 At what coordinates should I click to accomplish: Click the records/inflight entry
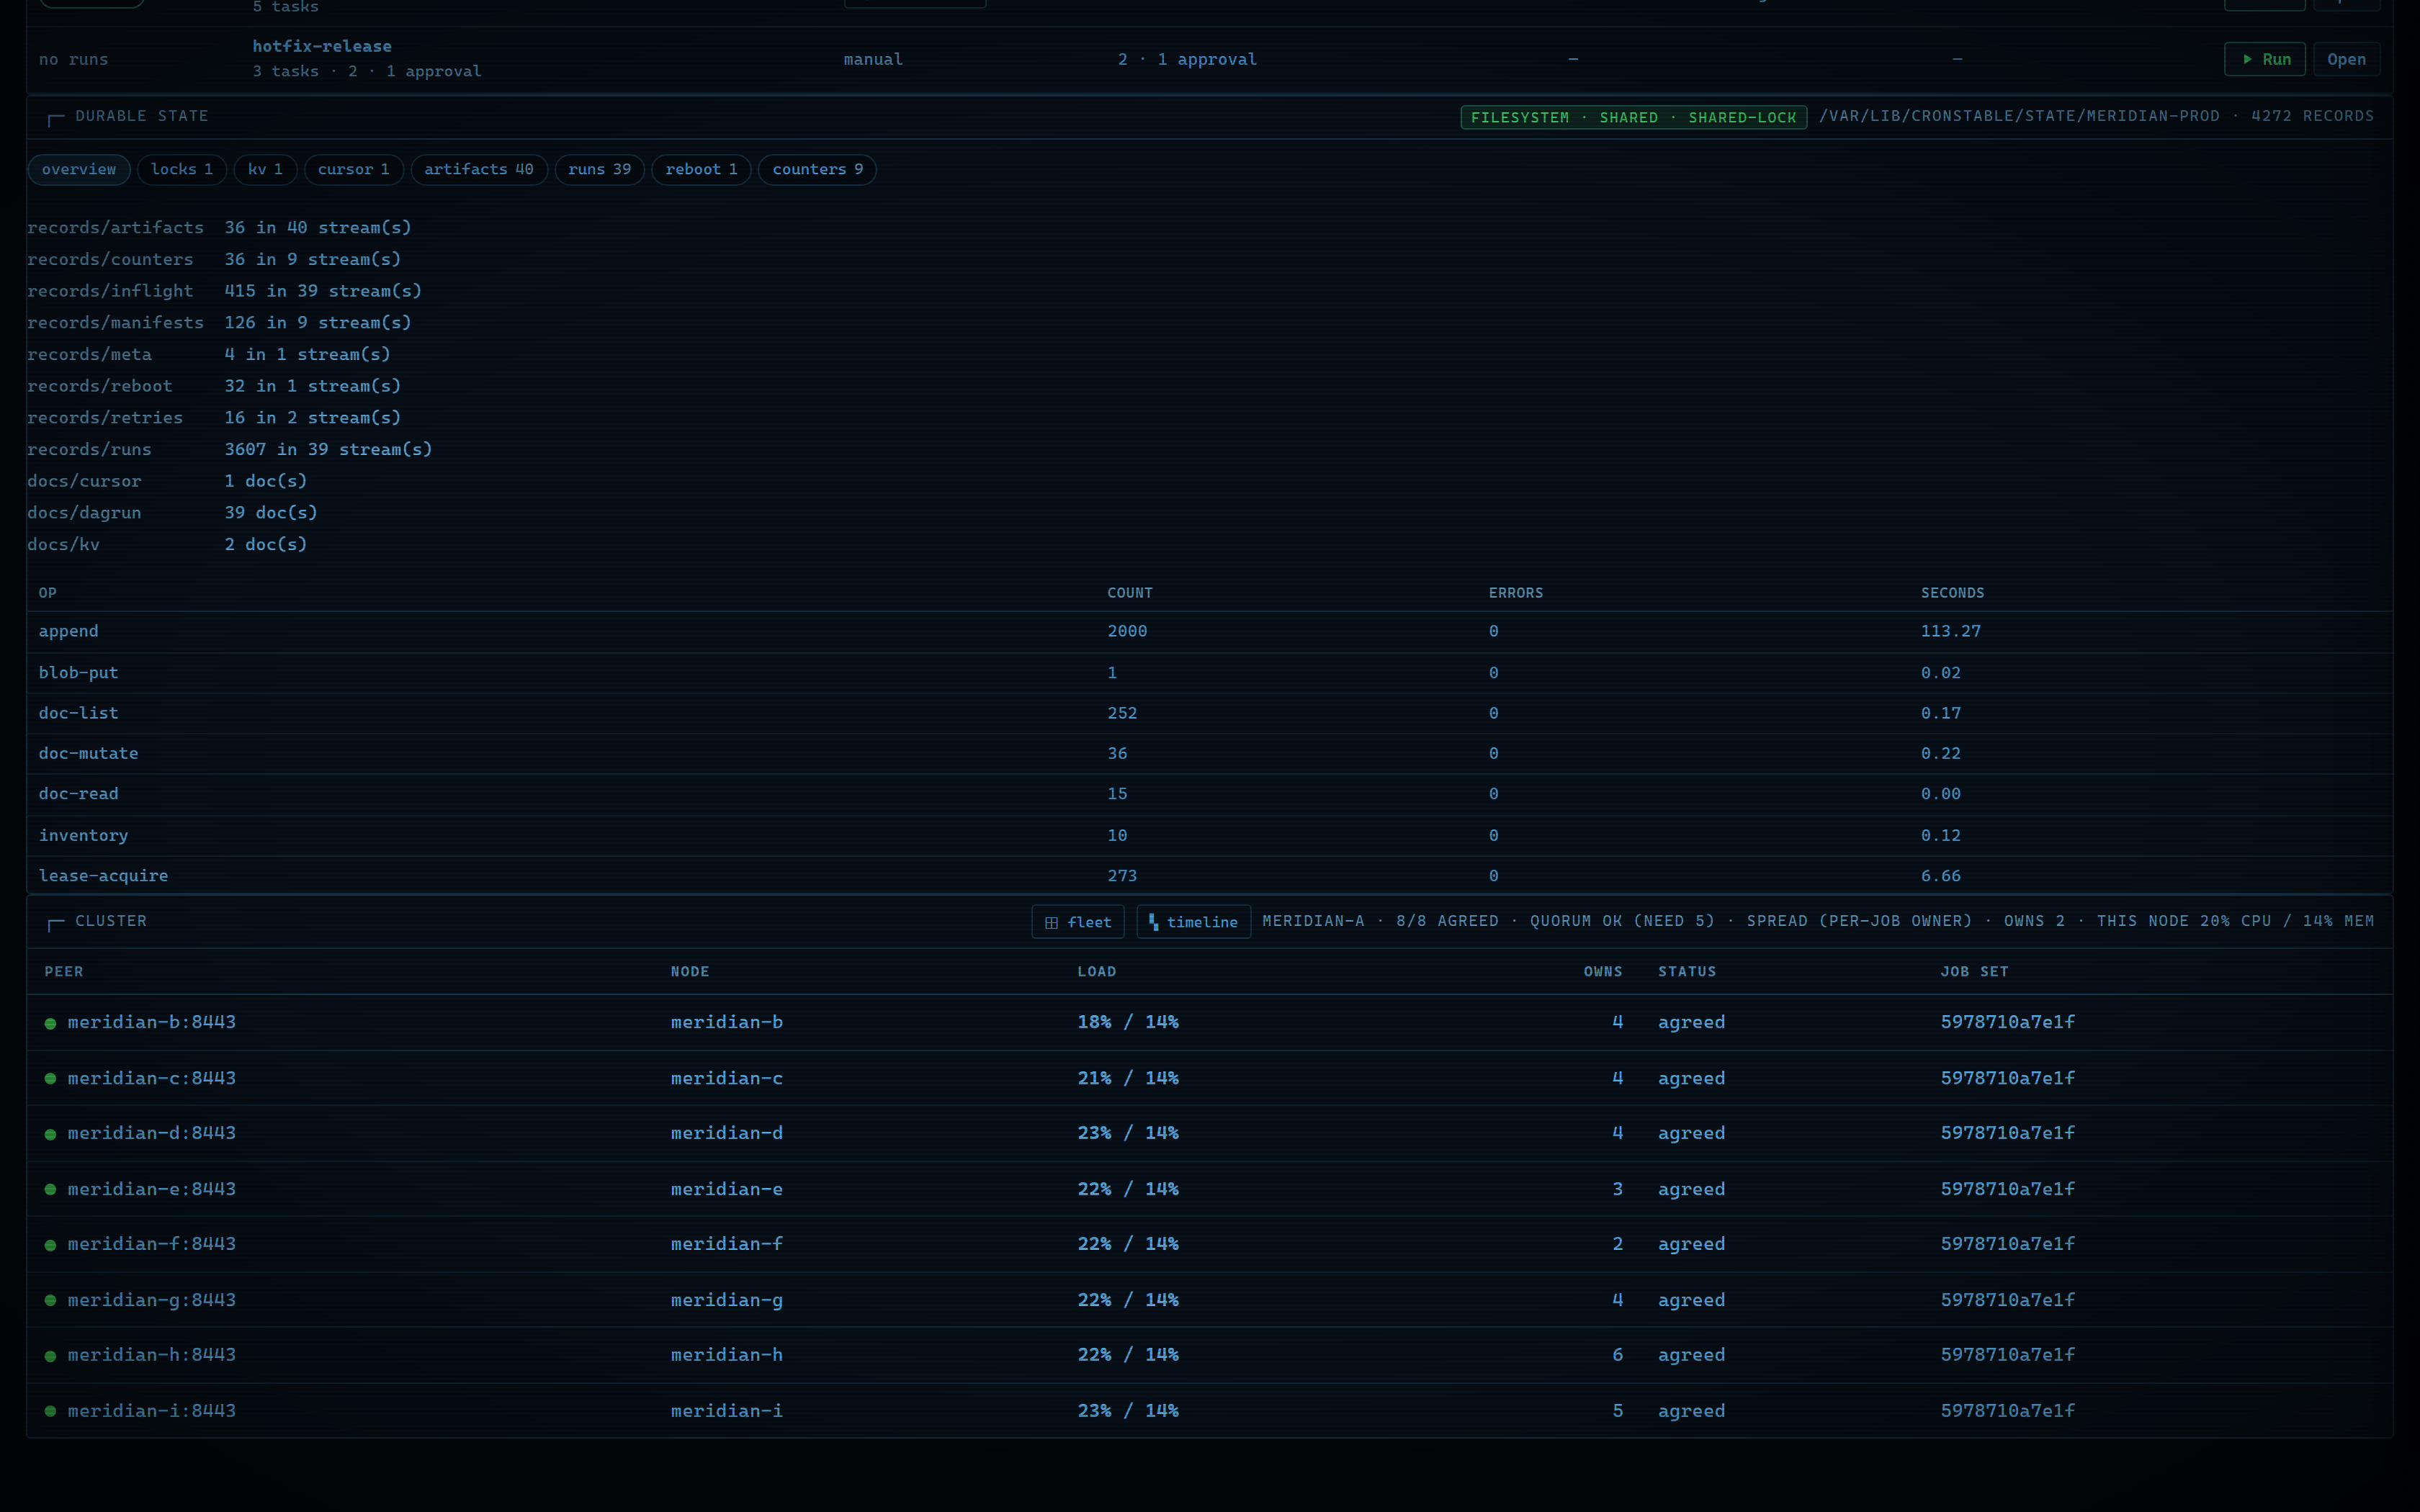(110, 291)
